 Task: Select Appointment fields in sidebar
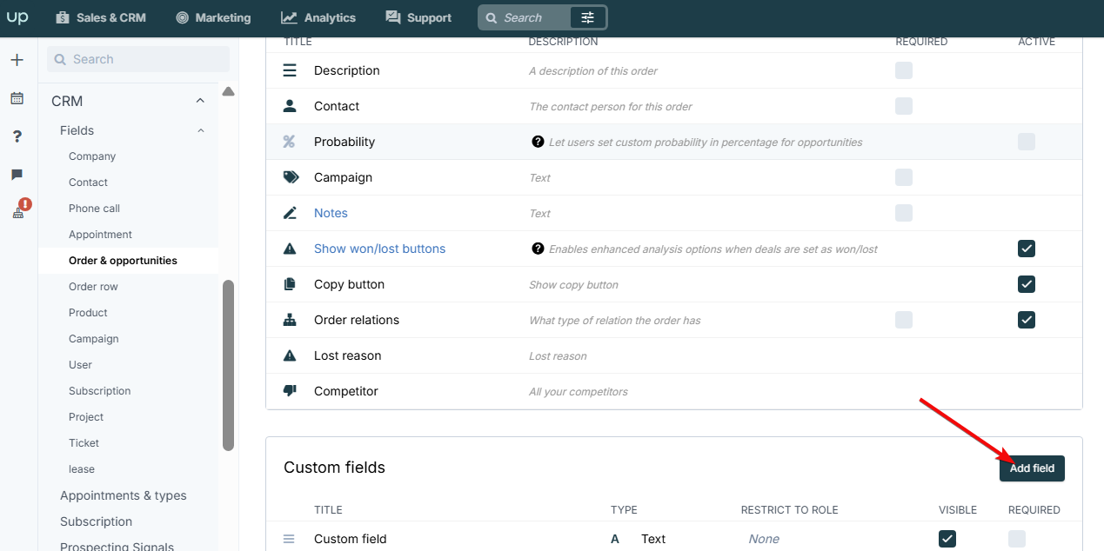[x=101, y=235]
